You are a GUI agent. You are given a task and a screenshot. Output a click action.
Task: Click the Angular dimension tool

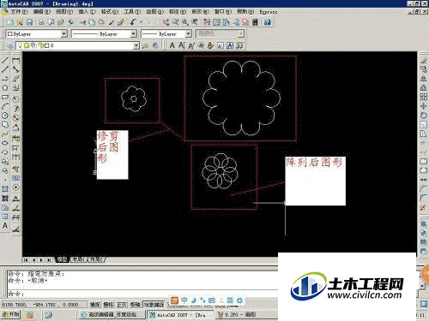pyautogui.click(x=16, y=127)
